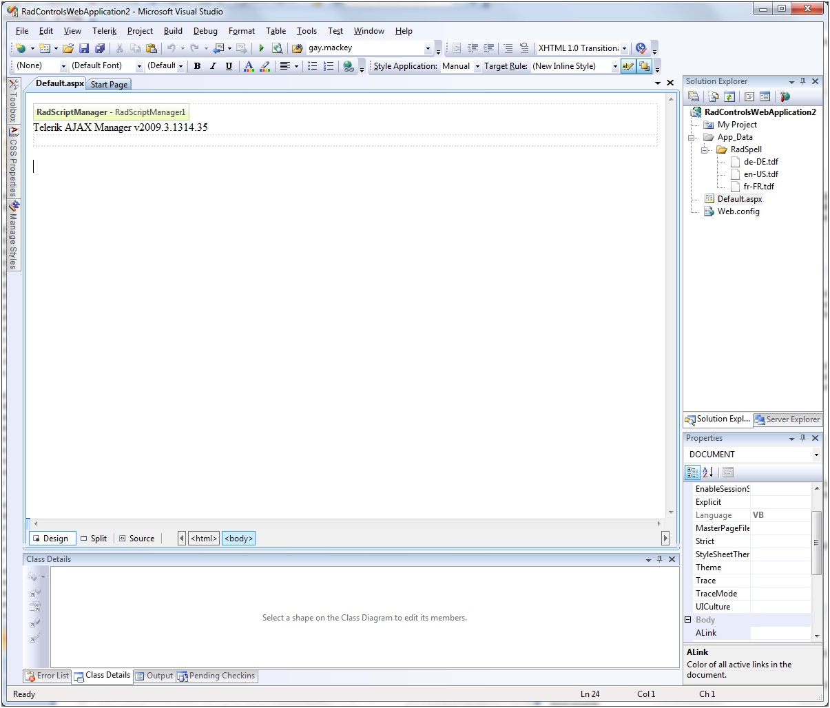Image resolution: width=830 pixels, height=708 pixels.
Task: Click the Add New Item icon
Action: pos(45,48)
